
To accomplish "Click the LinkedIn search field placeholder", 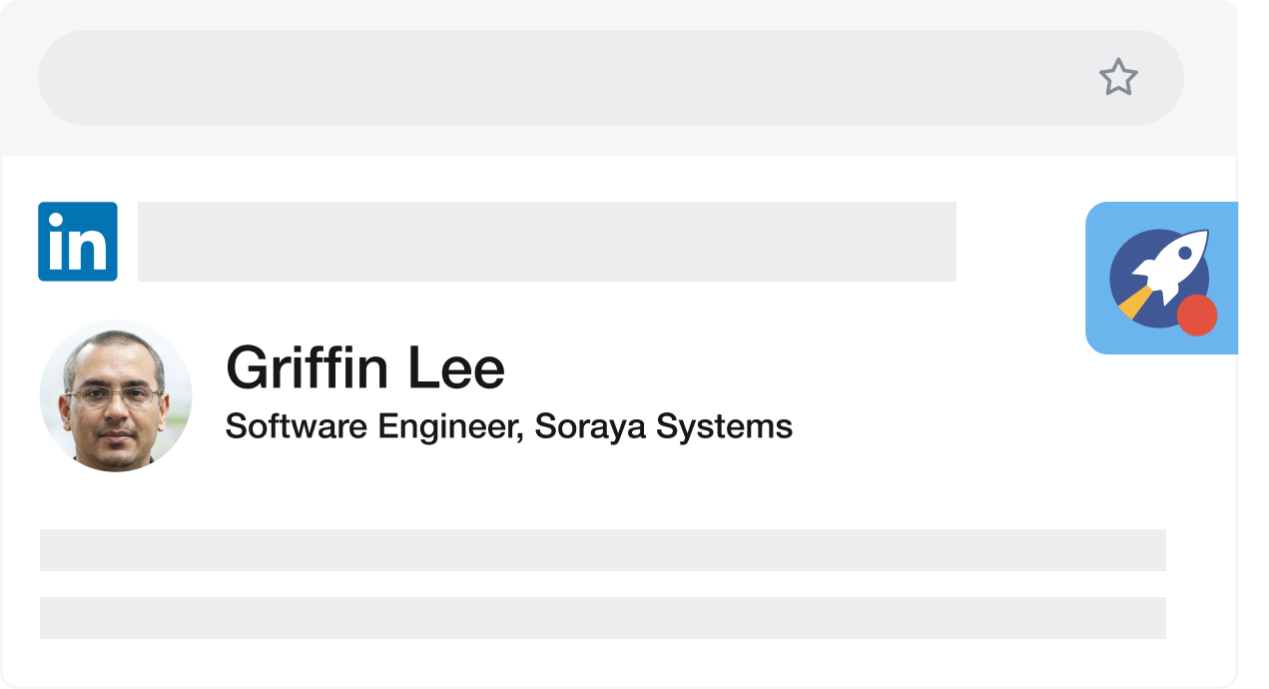I will pos(546,242).
